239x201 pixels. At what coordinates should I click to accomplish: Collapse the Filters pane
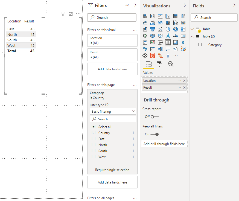(x=135, y=5)
